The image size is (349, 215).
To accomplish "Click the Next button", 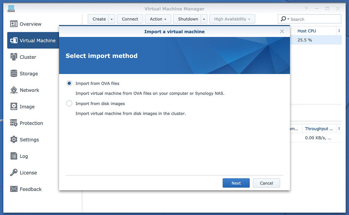I will click(x=236, y=183).
